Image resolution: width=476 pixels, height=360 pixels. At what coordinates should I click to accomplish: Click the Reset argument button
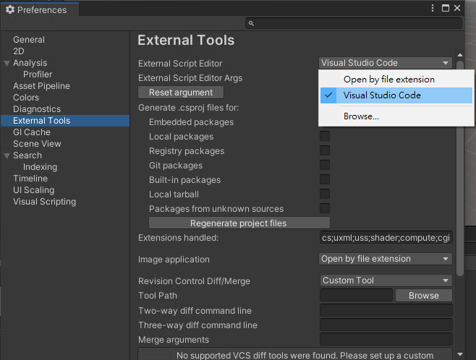coord(181,93)
